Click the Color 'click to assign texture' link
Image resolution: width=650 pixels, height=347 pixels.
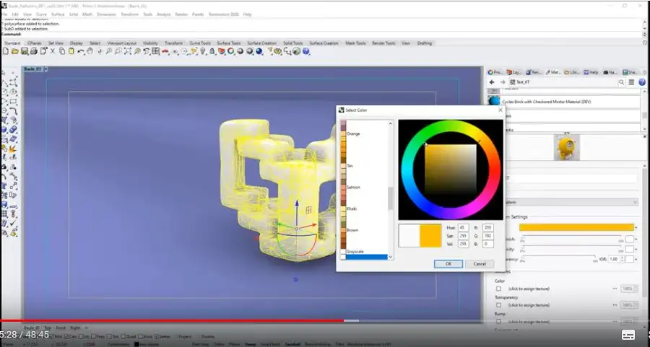point(529,289)
